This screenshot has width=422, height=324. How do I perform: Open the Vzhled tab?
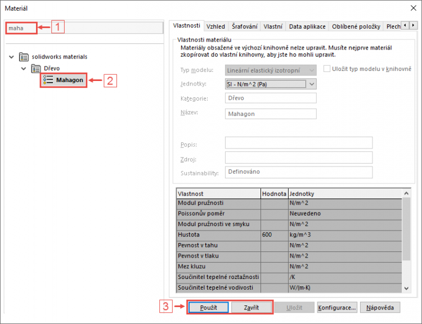(216, 26)
